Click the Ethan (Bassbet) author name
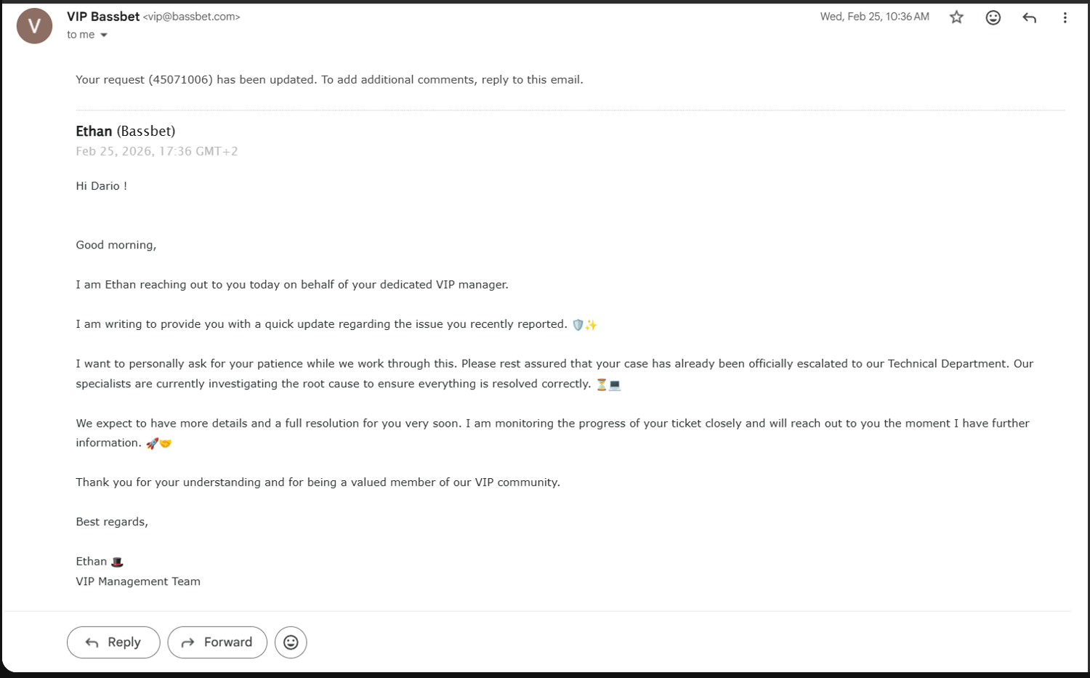Viewport: 1090px width, 678px height. click(x=125, y=131)
